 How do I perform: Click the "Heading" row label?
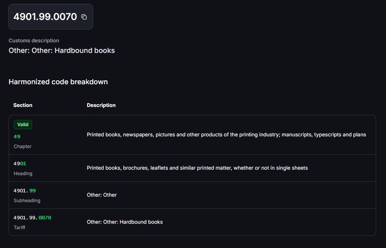[23, 173]
